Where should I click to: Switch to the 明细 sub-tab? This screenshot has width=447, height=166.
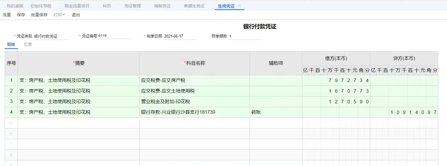(11, 45)
